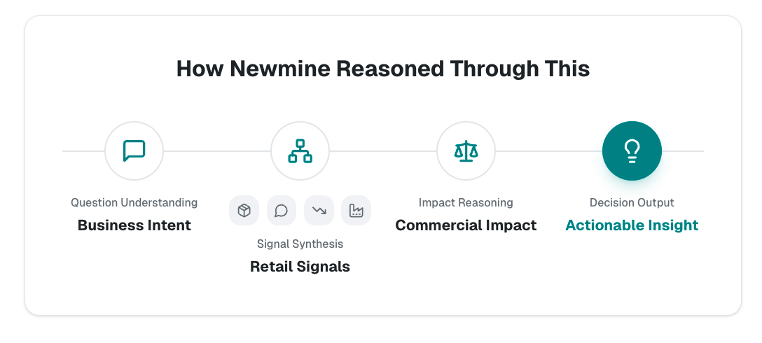Click the Question Understanding caption

[x=134, y=202]
